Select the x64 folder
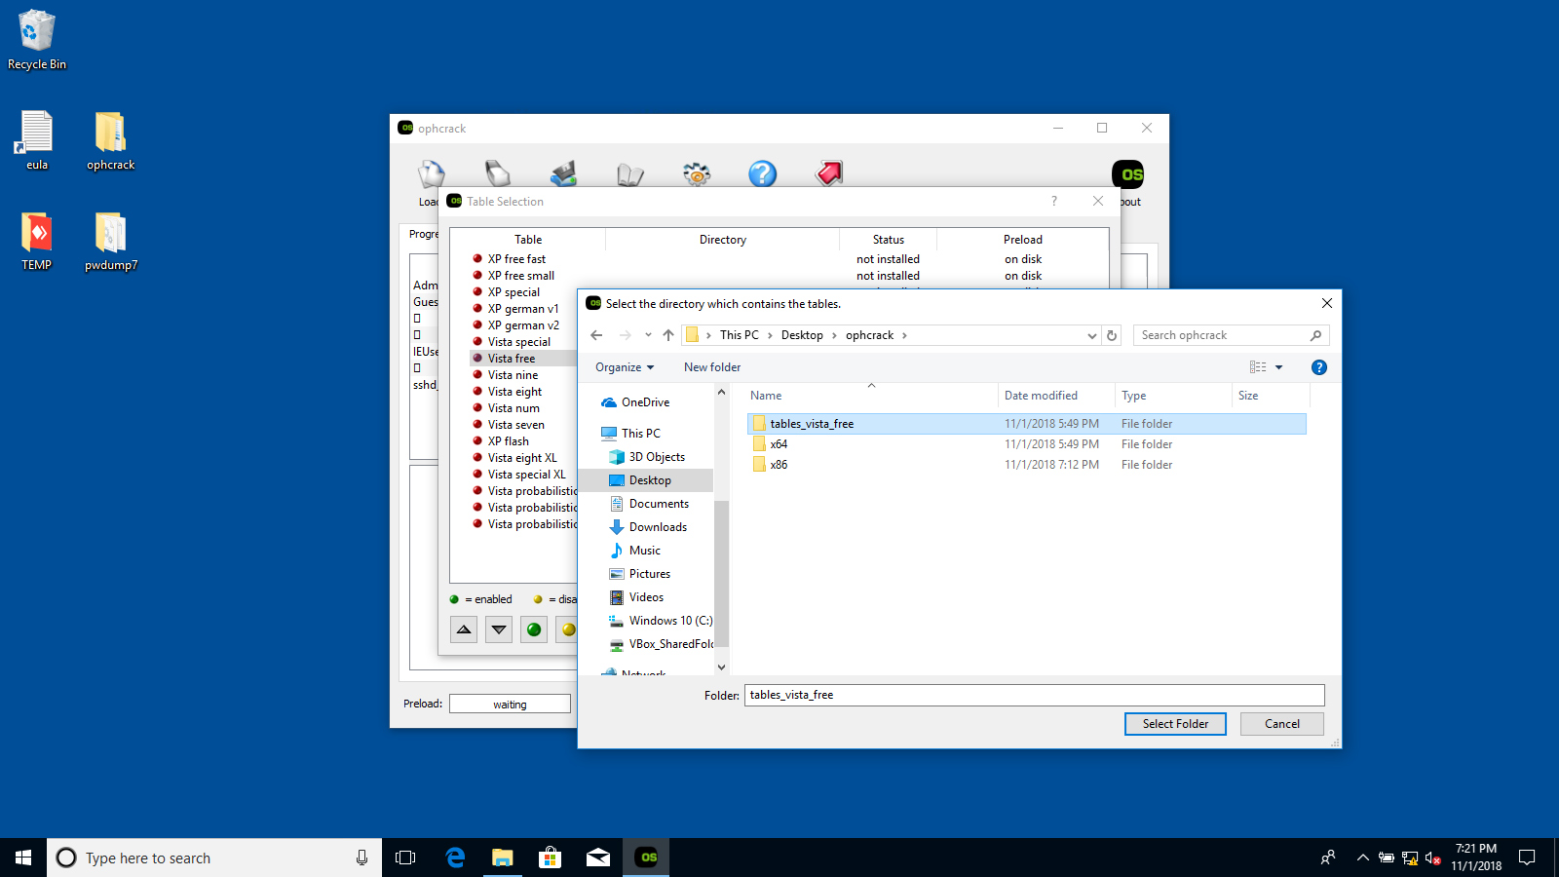The height and width of the screenshot is (877, 1559). pyautogui.click(x=1027, y=444)
